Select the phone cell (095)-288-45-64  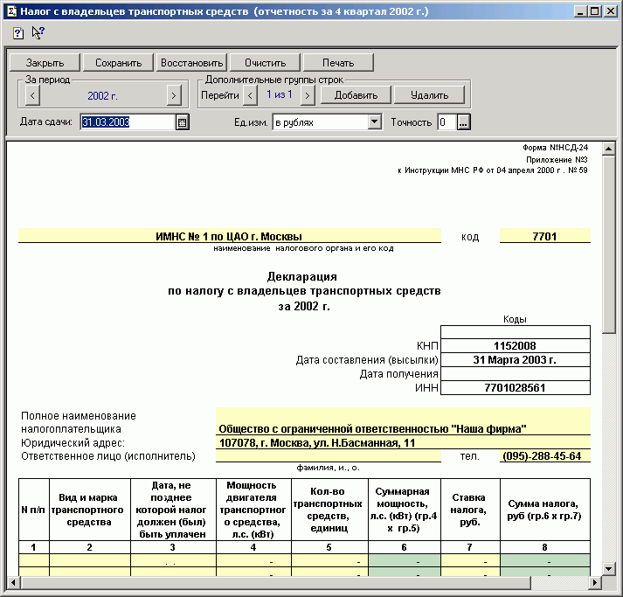coord(544,456)
